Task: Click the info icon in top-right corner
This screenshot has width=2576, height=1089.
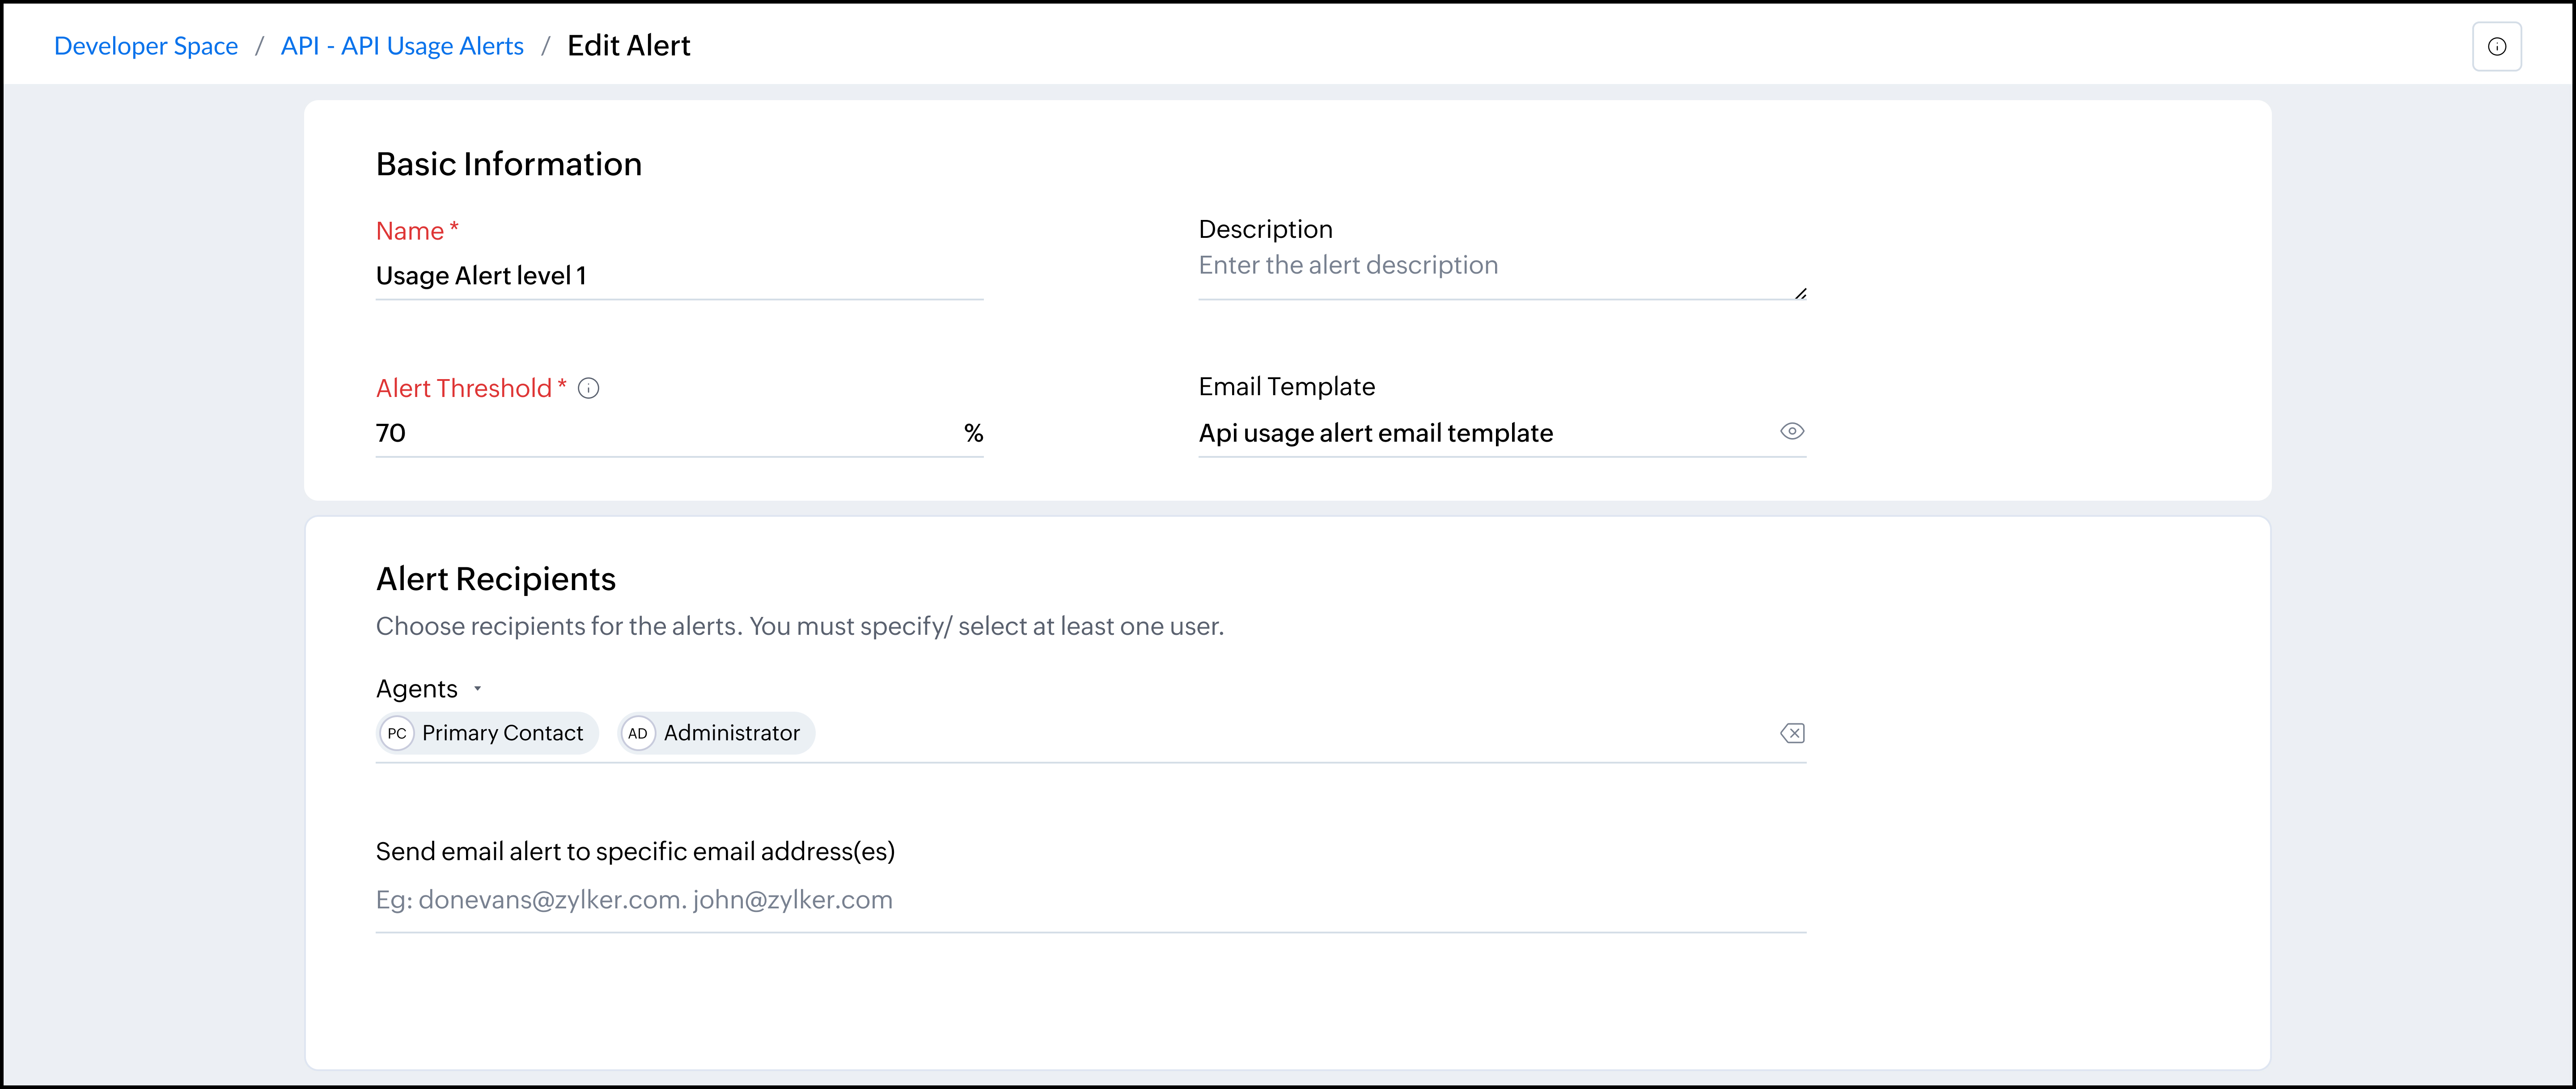Action: (2496, 47)
